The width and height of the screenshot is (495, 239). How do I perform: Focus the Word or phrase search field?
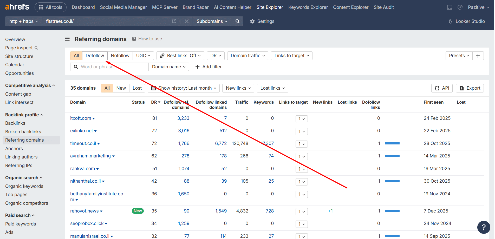pos(109,67)
